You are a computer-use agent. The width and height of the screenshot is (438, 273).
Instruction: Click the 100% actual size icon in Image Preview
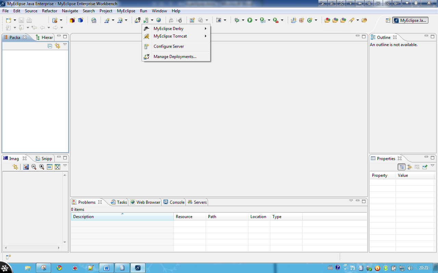pos(50,167)
